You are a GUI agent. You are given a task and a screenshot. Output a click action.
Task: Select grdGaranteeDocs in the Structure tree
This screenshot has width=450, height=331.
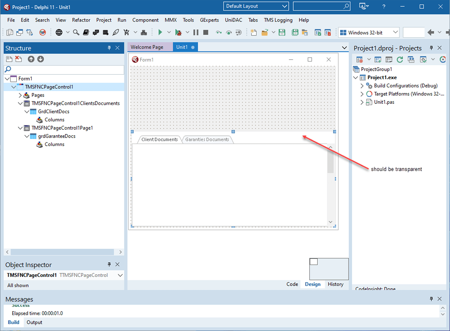[57, 136]
